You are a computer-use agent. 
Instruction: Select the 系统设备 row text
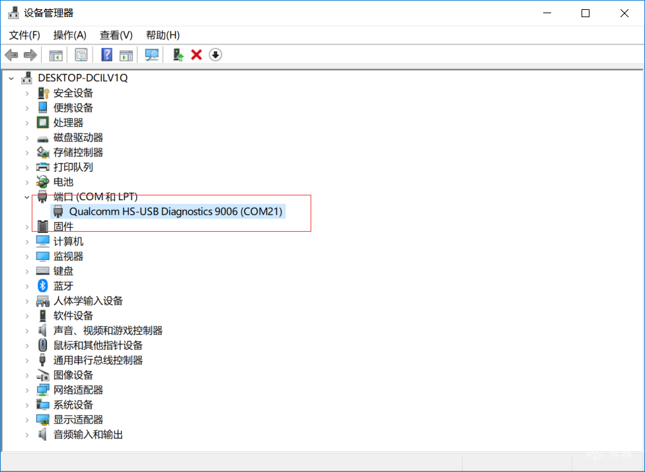(73, 405)
